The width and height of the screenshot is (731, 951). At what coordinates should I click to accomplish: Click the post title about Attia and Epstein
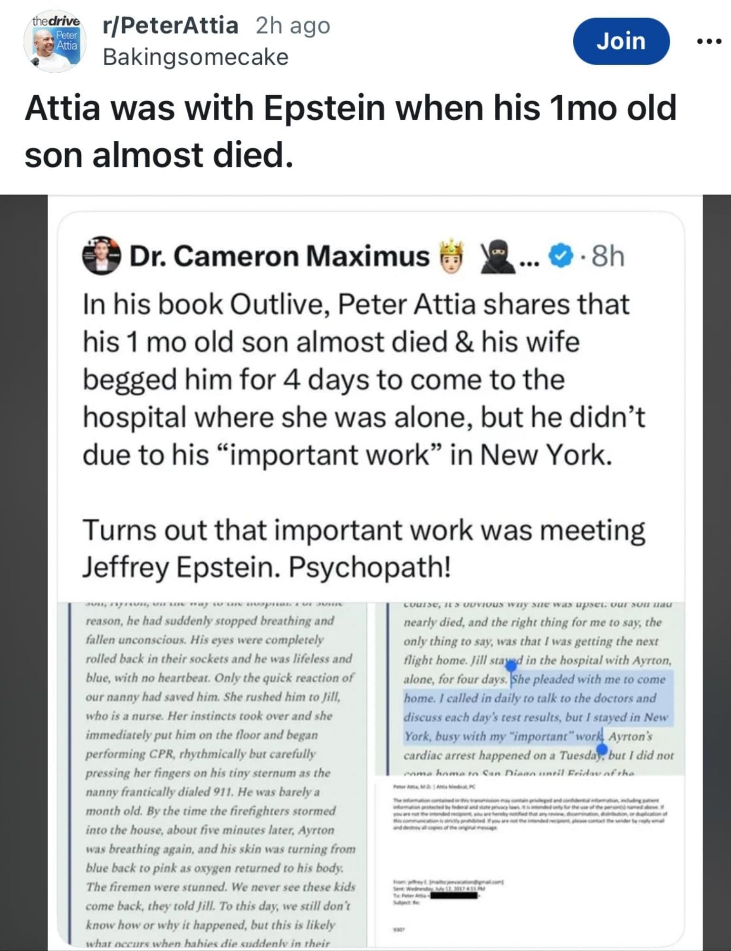pos(350,131)
